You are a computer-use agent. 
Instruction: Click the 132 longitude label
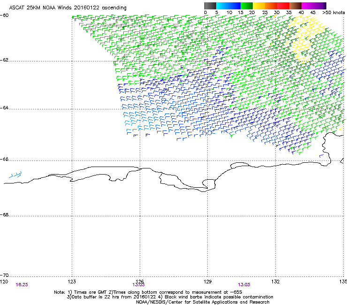pos(275,282)
